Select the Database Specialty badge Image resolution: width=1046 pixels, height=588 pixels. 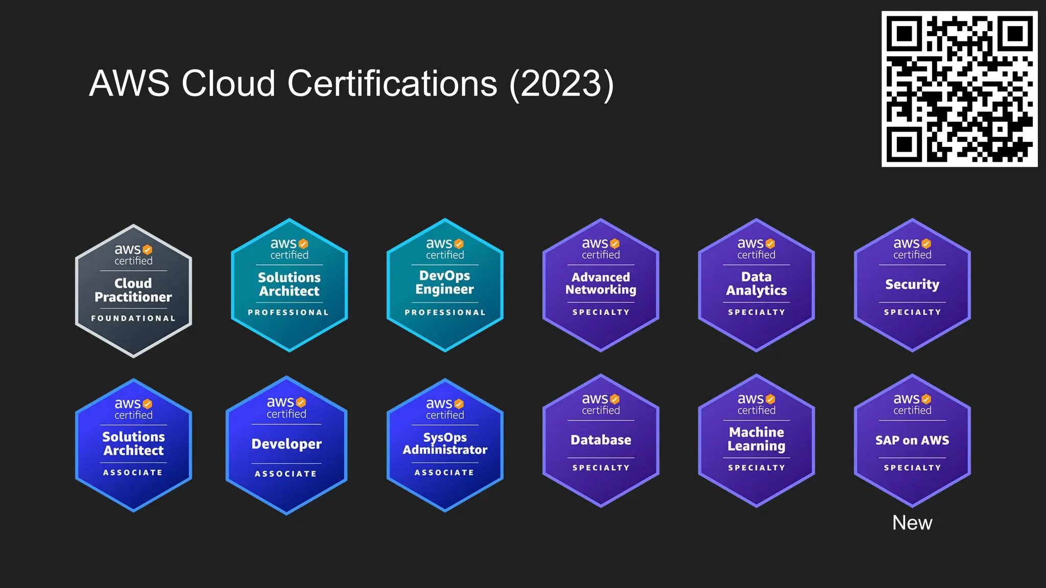601,440
